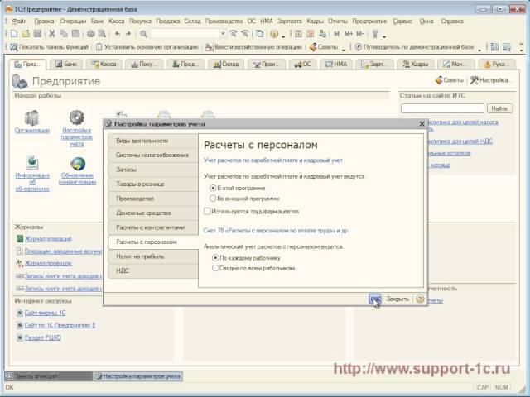
Task: Click the ИТС site search input field
Action: (443, 108)
